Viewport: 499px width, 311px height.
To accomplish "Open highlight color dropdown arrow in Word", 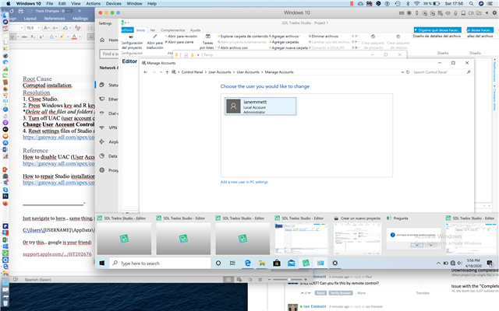I will click(x=68, y=37).
